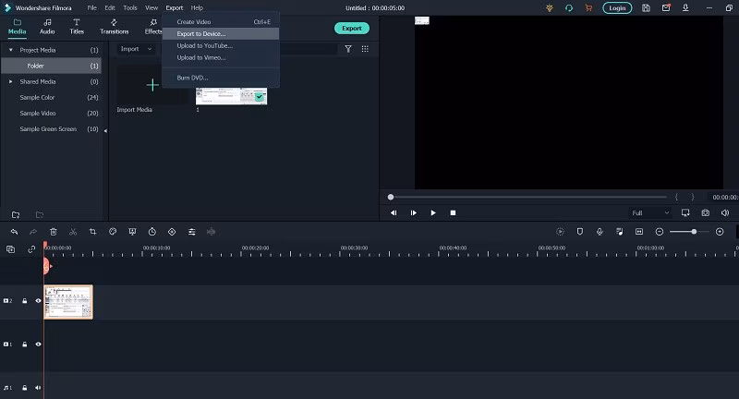Open the download icon in the title bar

tap(685, 8)
